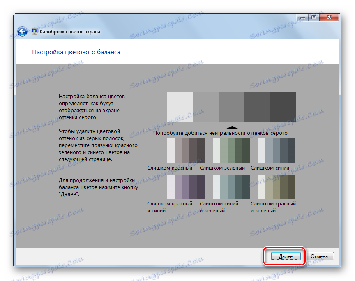Click the label 'Слишком красный и синий'
This screenshot has width=355, height=281.
(170, 207)
